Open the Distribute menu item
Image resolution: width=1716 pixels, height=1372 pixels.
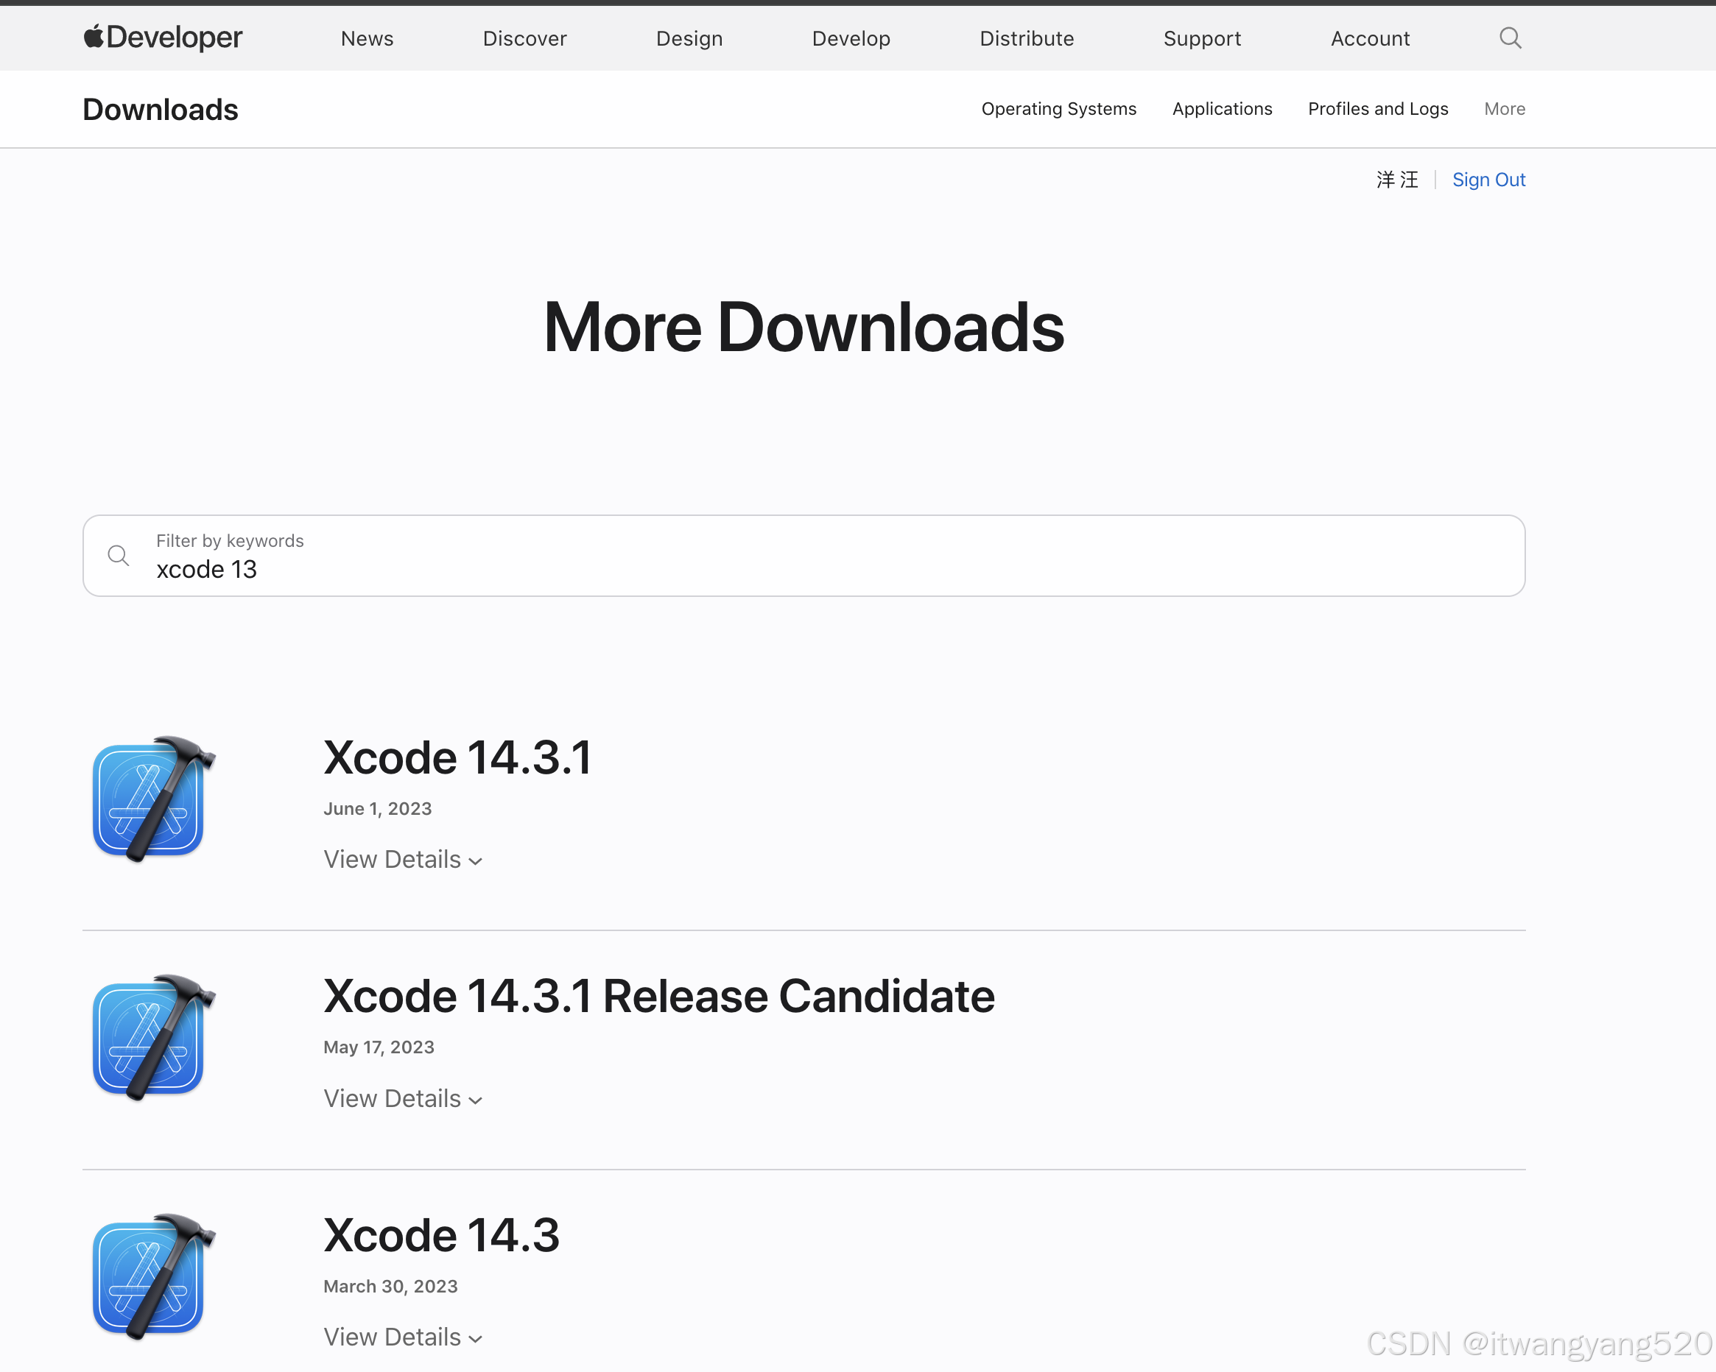(1027, 38)
